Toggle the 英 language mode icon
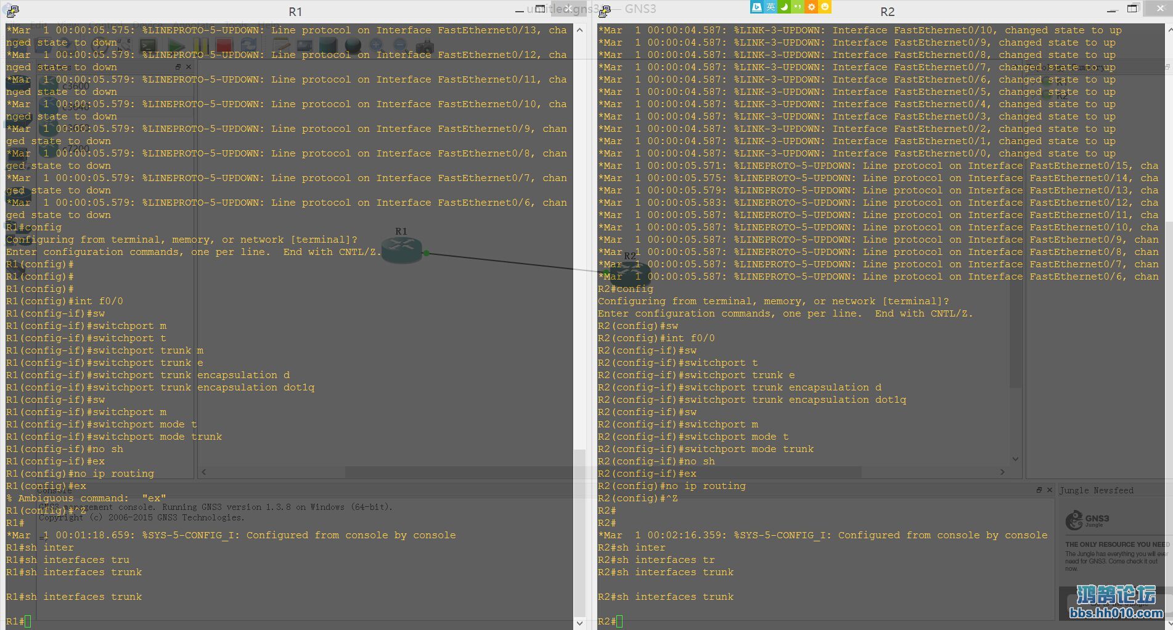This screenshot has height=630, width=1173. (x=770, y=7)
